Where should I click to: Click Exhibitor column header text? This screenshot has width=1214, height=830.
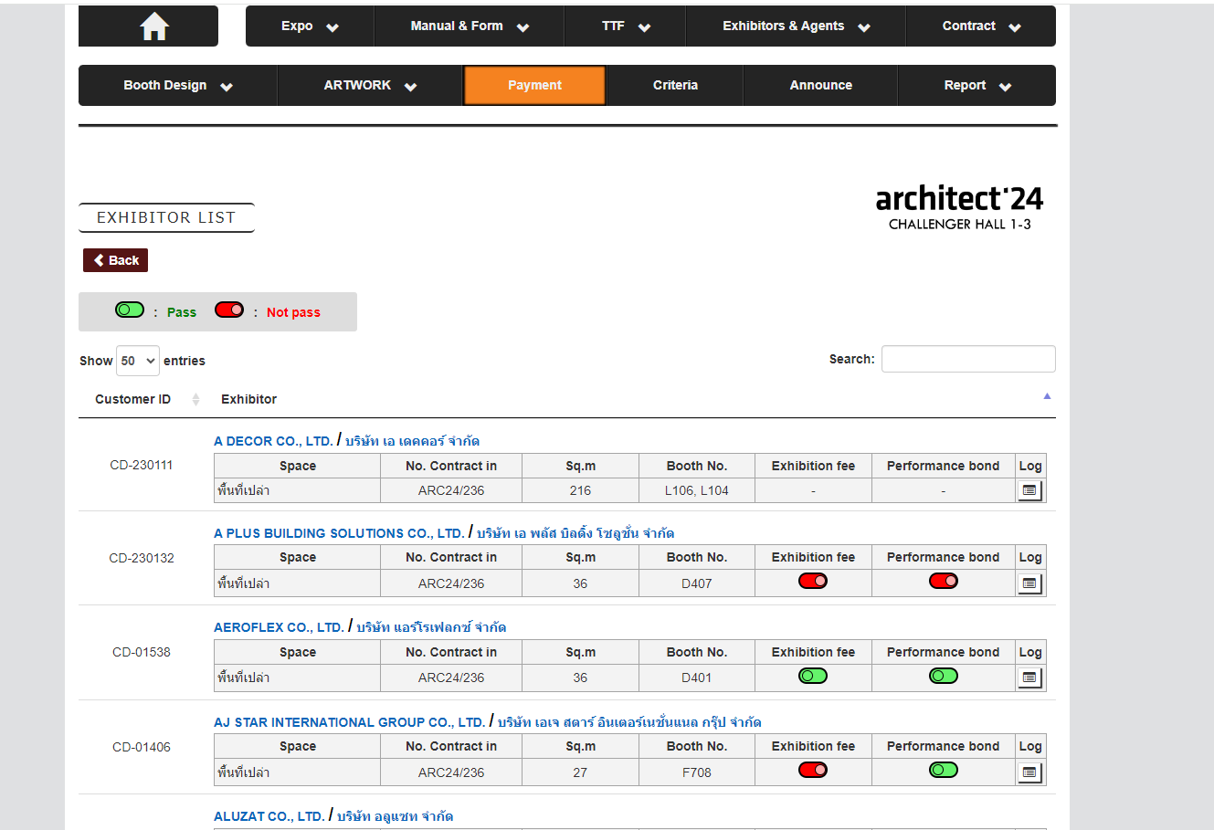(x=248, y=399)
